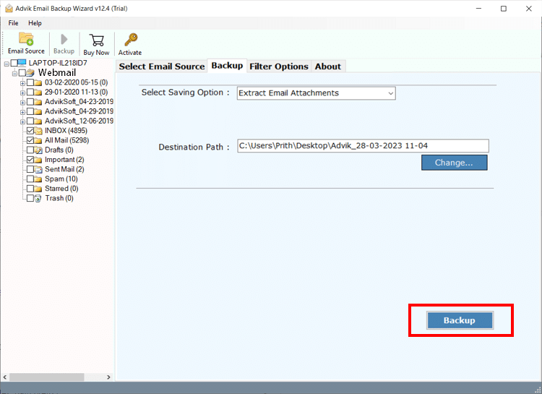Check the Spam (10) checkbox
This screenshot has width=542, height=394.
(x=30, y=179)
